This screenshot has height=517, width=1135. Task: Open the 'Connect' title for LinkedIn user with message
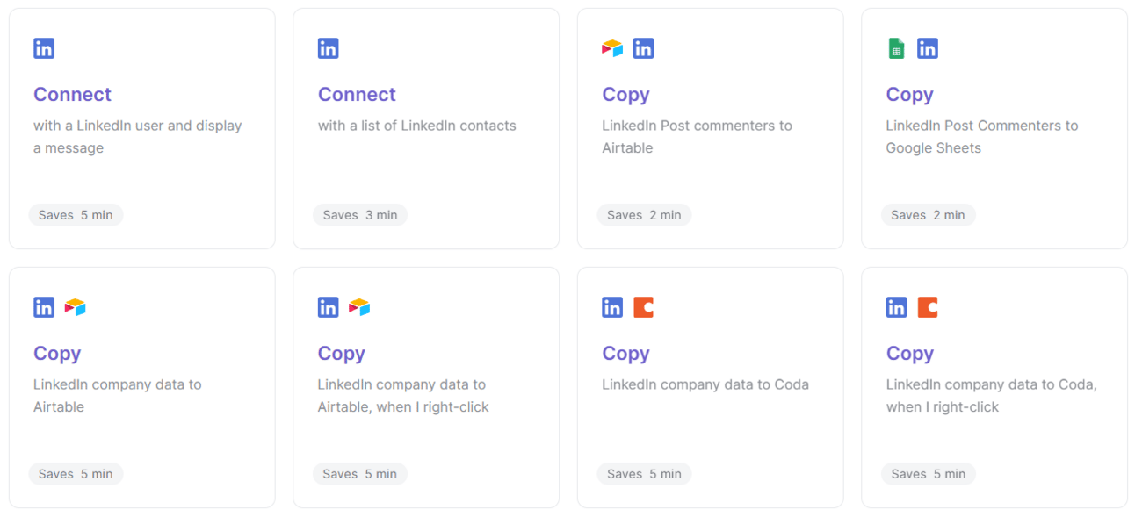(72, 94)
